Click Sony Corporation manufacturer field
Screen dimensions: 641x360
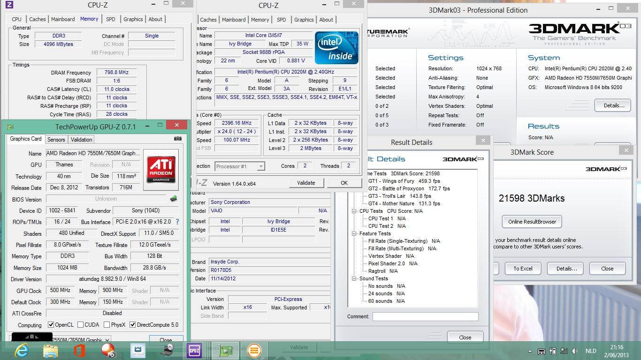(269, 202)
